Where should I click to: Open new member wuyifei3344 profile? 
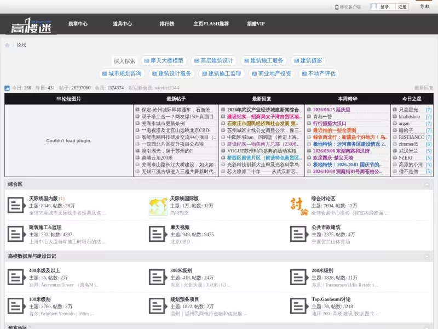click(x=166, y=88)
